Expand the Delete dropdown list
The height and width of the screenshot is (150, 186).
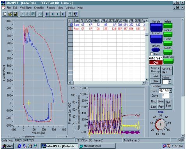[170, 82]
